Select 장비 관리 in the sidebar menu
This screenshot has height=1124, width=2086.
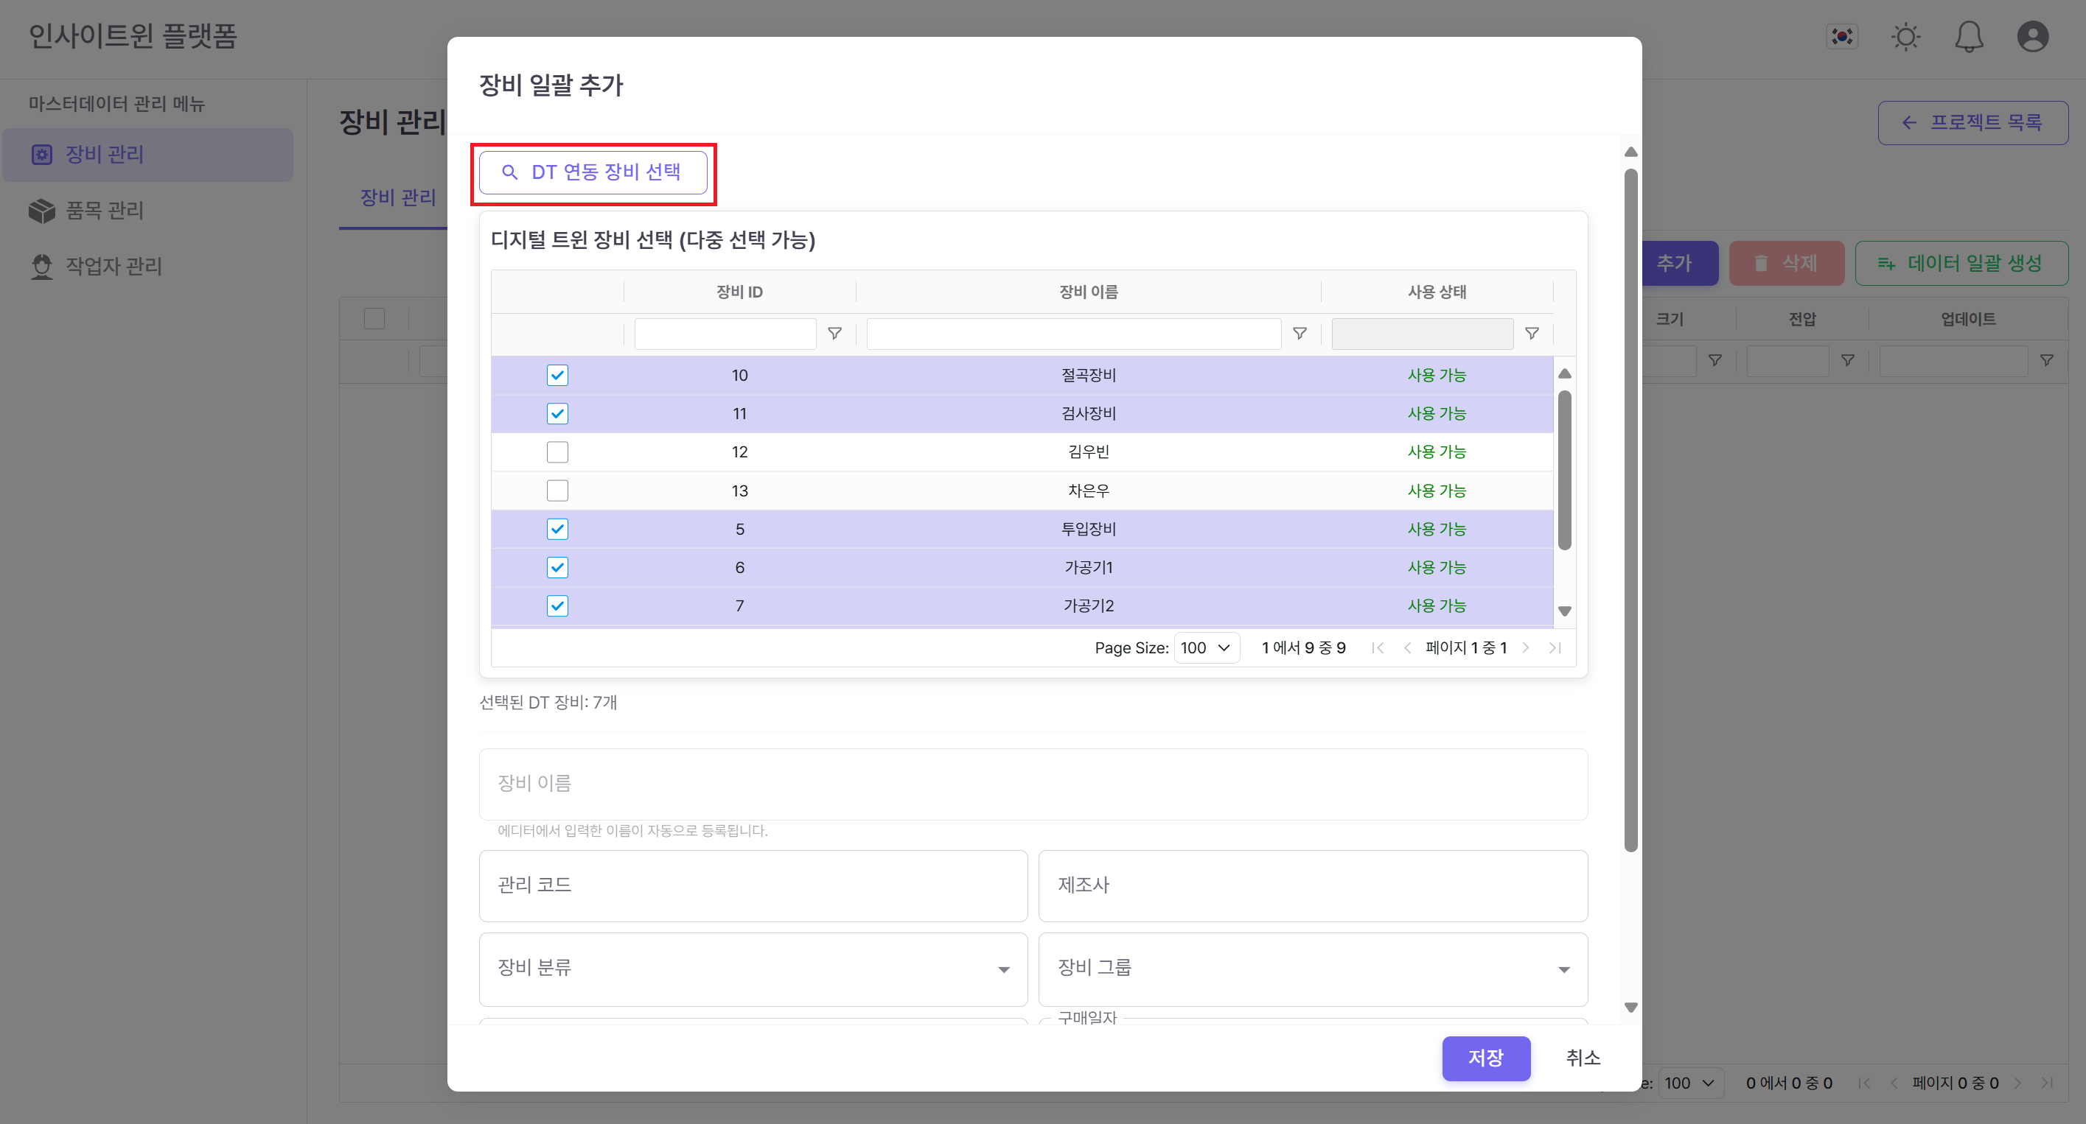click(x=104, y=155)
